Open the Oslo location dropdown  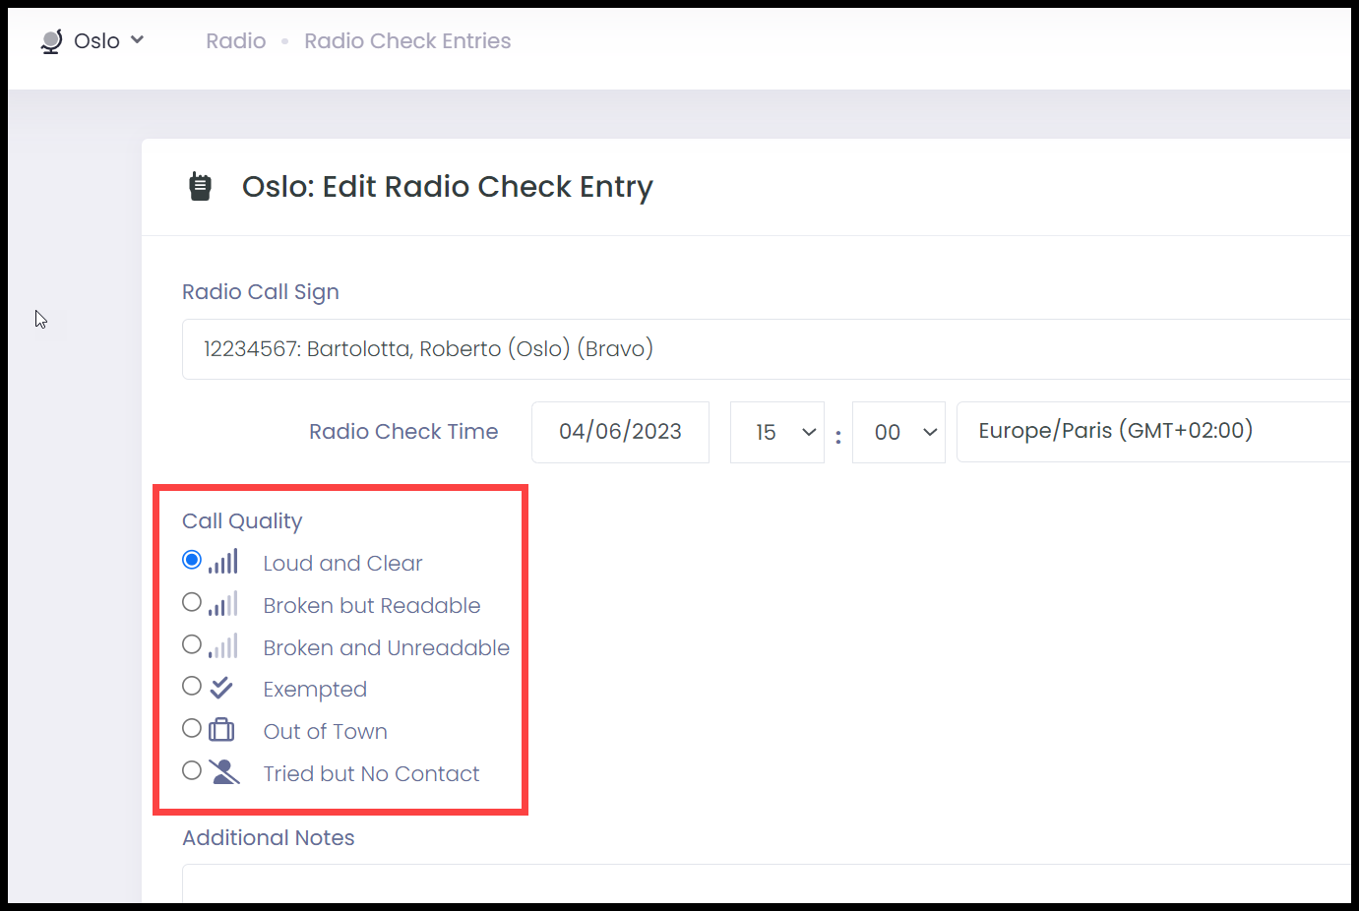tap(93, 41)
